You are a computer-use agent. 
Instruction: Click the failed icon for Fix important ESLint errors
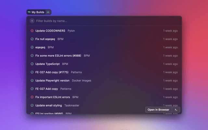32,97
